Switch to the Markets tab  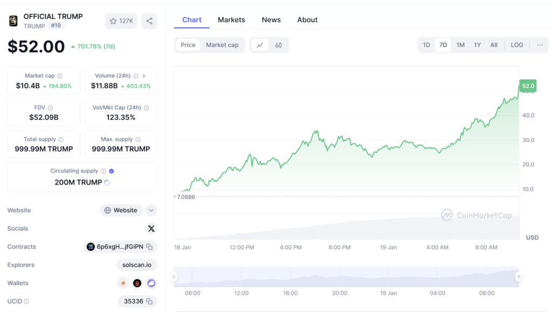(231, 20)
